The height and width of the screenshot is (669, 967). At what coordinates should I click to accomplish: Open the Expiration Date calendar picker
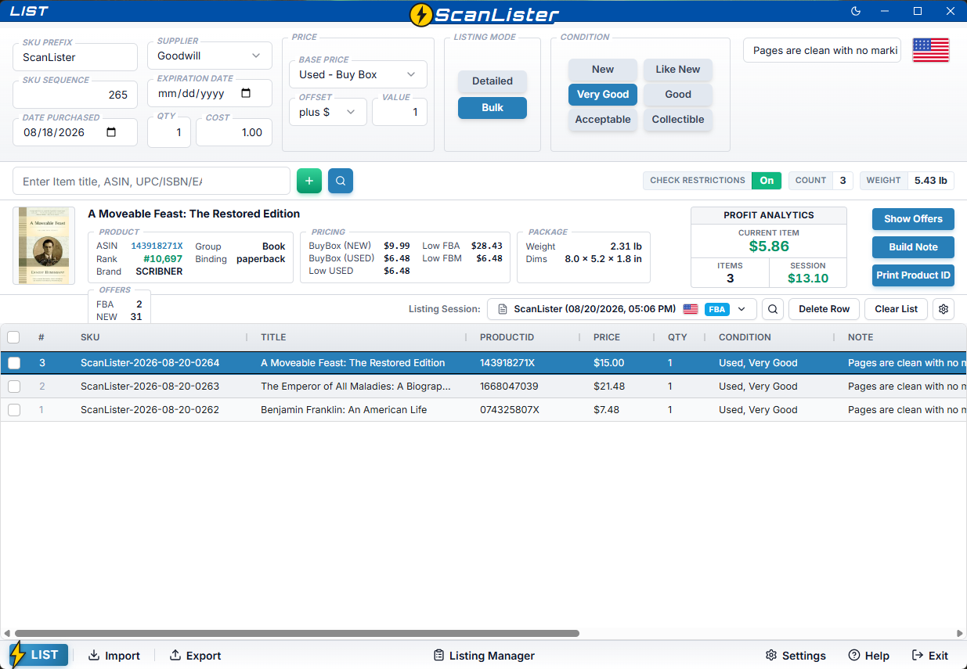246,93
